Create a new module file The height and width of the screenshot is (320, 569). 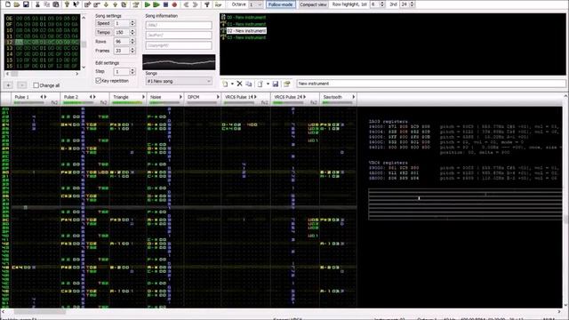8,4
